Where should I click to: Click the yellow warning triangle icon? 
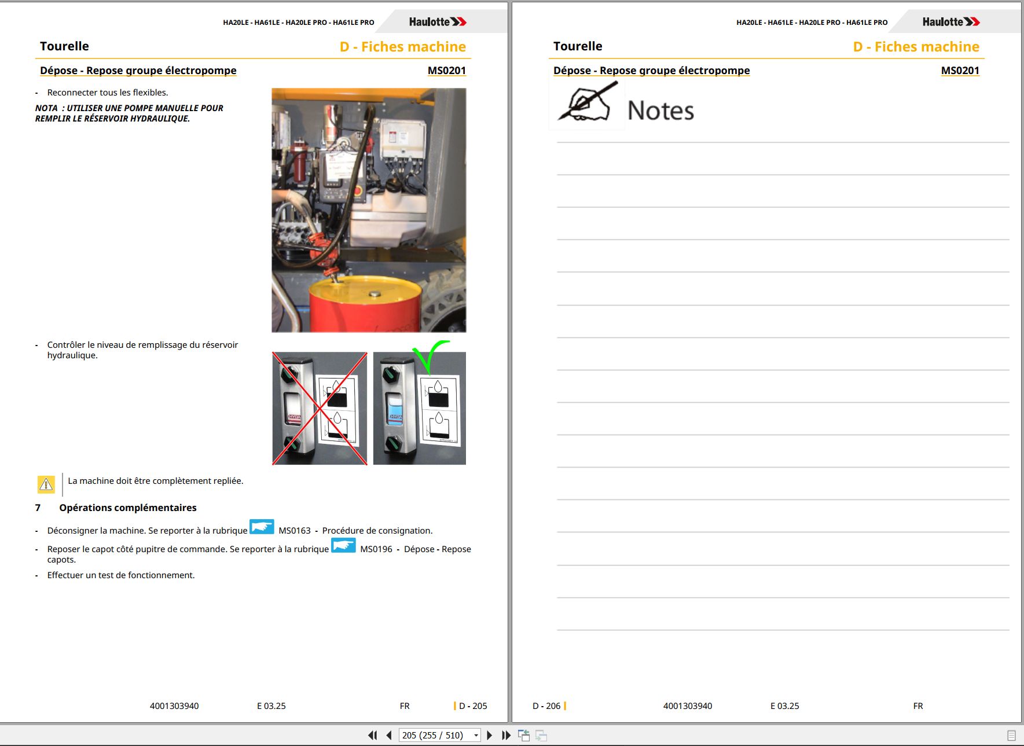[x=46, y=484]
